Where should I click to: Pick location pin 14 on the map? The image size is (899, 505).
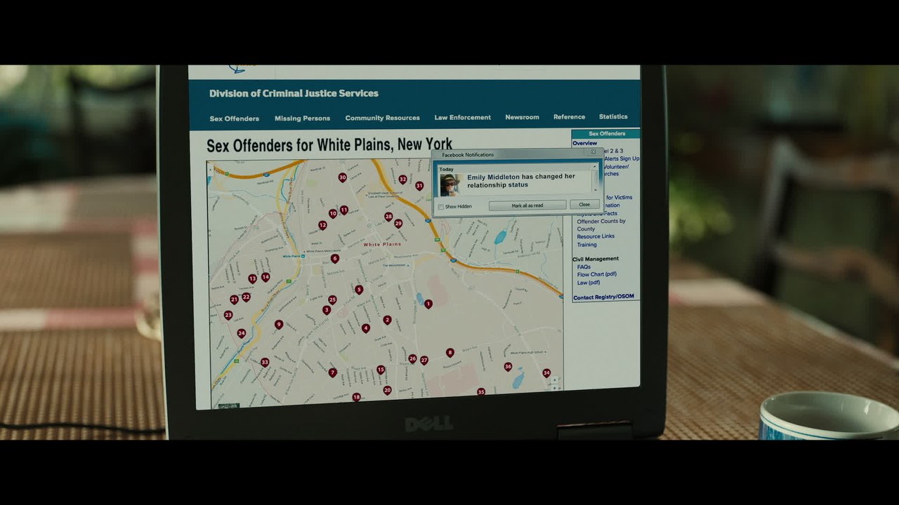[265, 277]
